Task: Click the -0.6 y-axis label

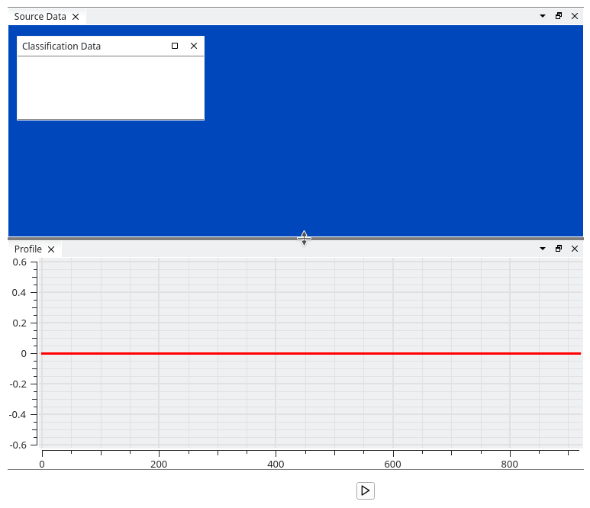Action: coord(18,445)
